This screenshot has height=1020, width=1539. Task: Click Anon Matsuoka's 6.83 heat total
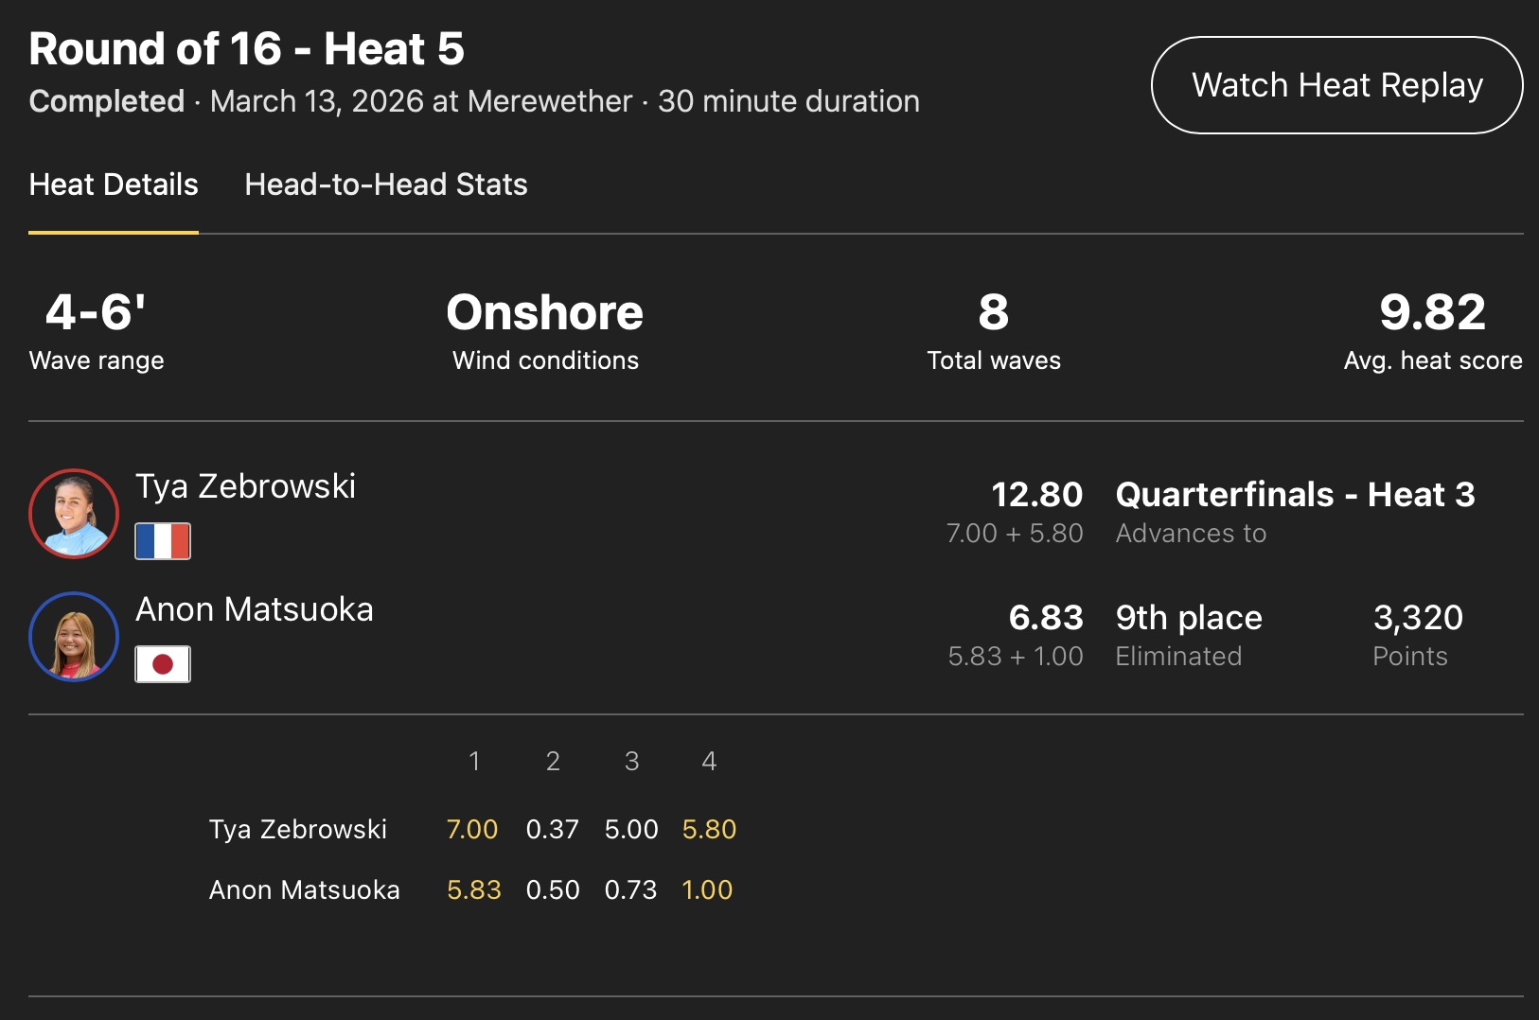tap(1045, 618)
